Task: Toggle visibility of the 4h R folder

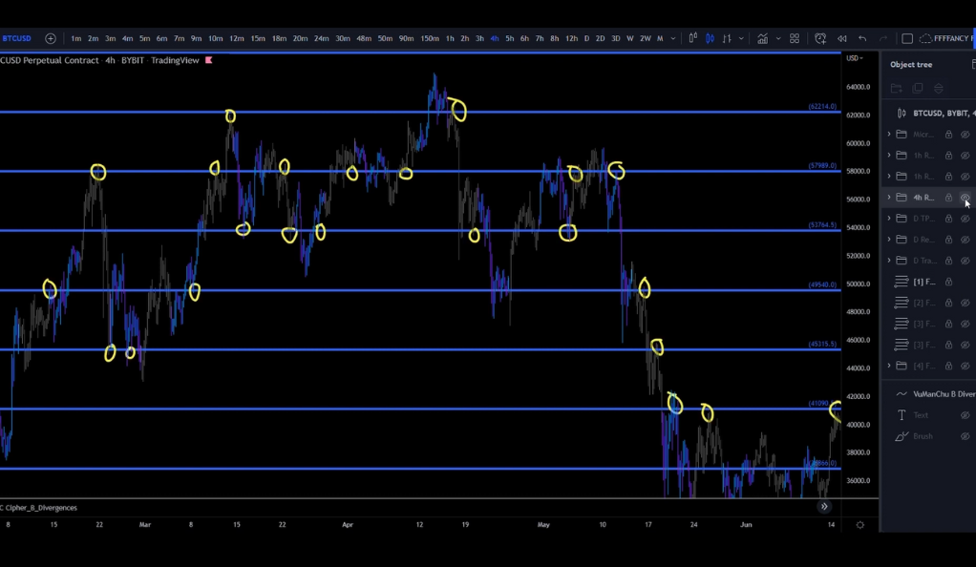Action: coord(965,198)
